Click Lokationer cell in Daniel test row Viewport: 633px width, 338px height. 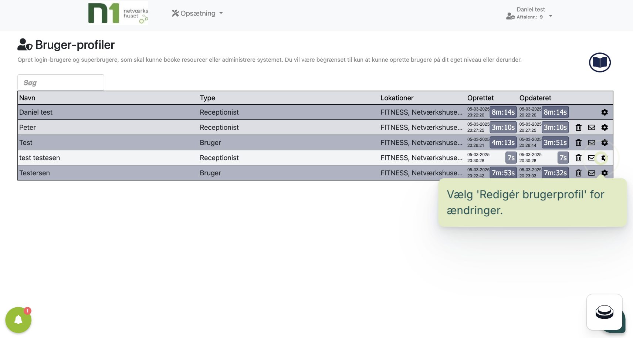point(422,112)
